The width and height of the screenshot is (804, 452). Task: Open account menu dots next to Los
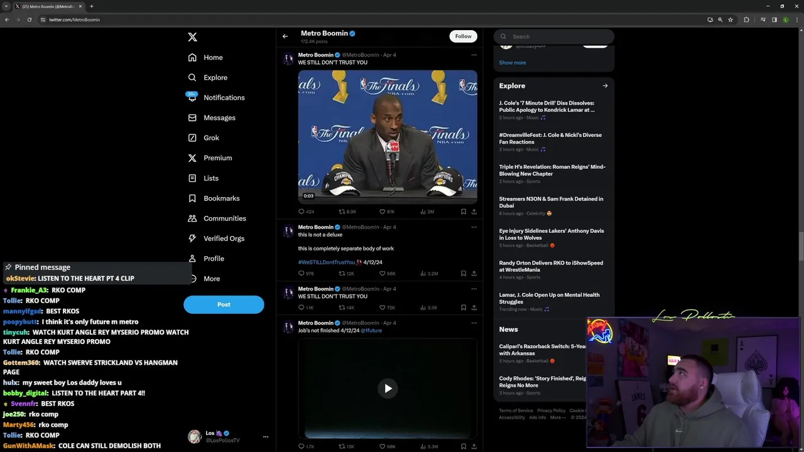(x=266, y=437)
